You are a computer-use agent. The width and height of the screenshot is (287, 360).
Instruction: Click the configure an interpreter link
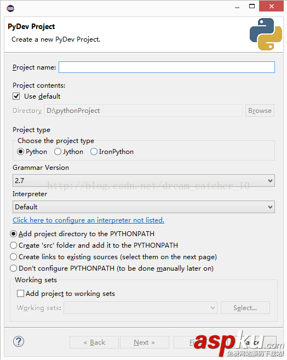(88, 220)
